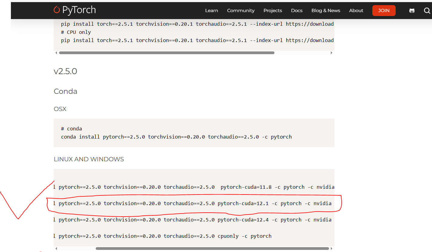Click left arrow of the upper code scrollbar
Image resolution: width=432 pixels, height=252 pixels.
(x=56, y=53)
